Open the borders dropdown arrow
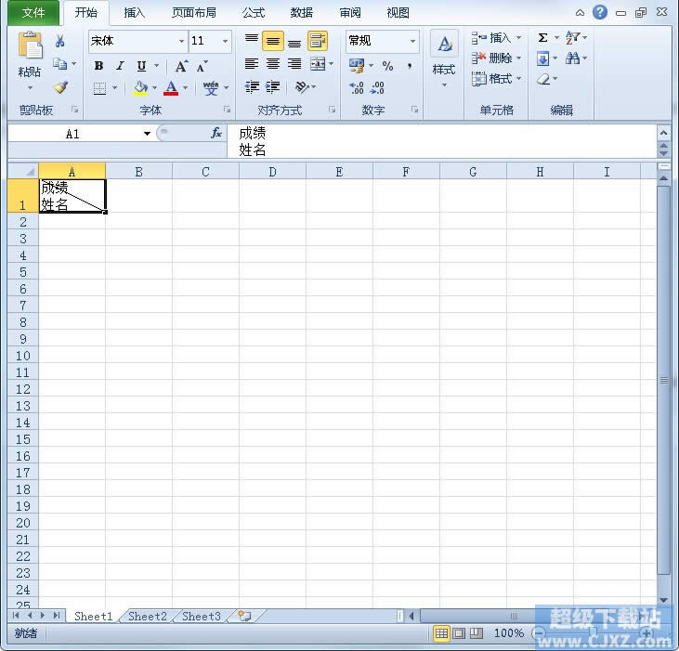The width and height of the screenshot is (679, 651). coord(115,88)
